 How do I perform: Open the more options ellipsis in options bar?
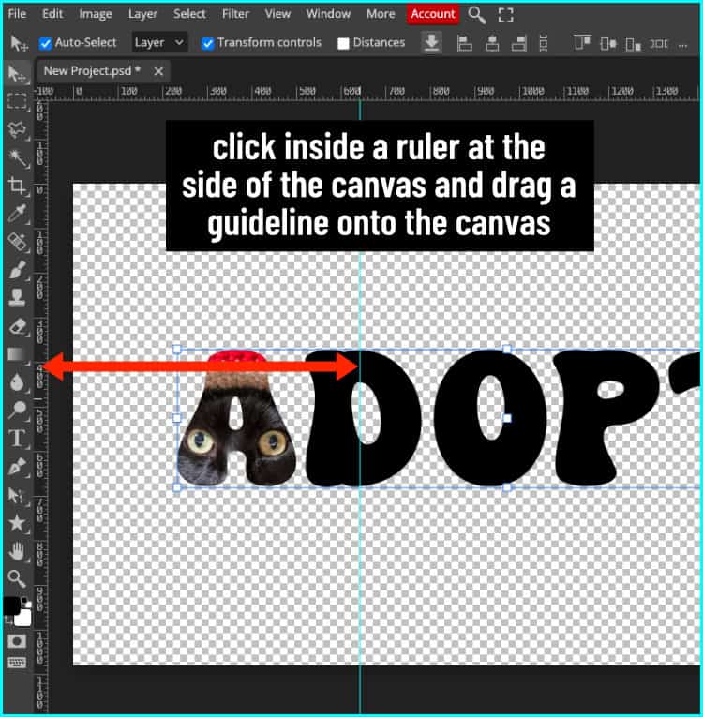(683, 44)
